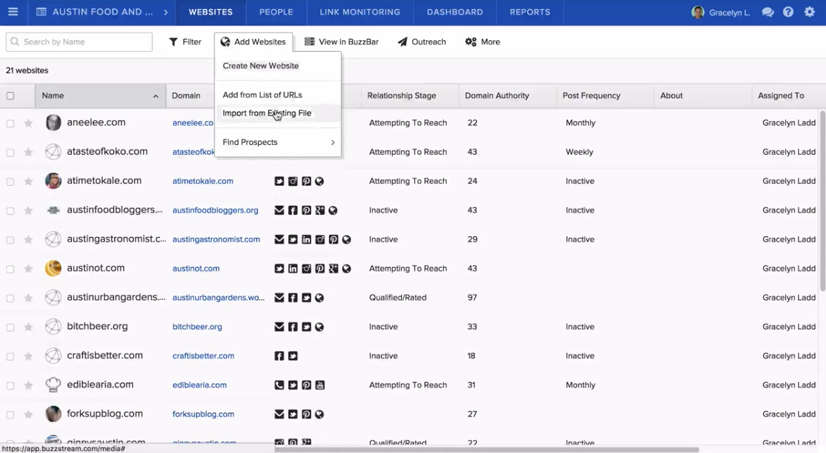
Task: Open the settings gear icon
Action: [809, 12]
